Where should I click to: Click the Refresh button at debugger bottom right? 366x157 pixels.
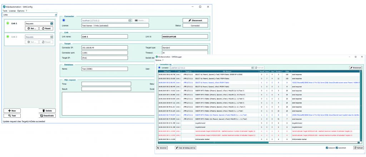point(358,148)
